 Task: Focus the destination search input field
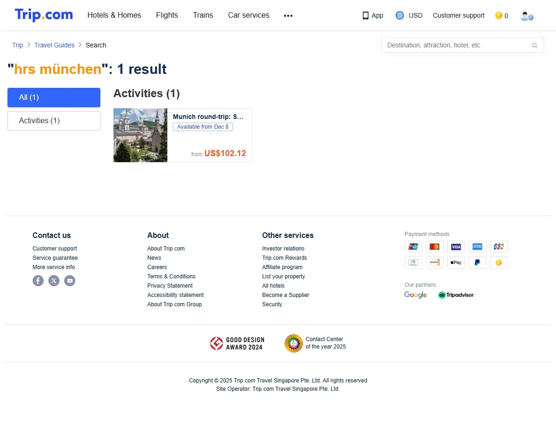[x=462, y=46]
